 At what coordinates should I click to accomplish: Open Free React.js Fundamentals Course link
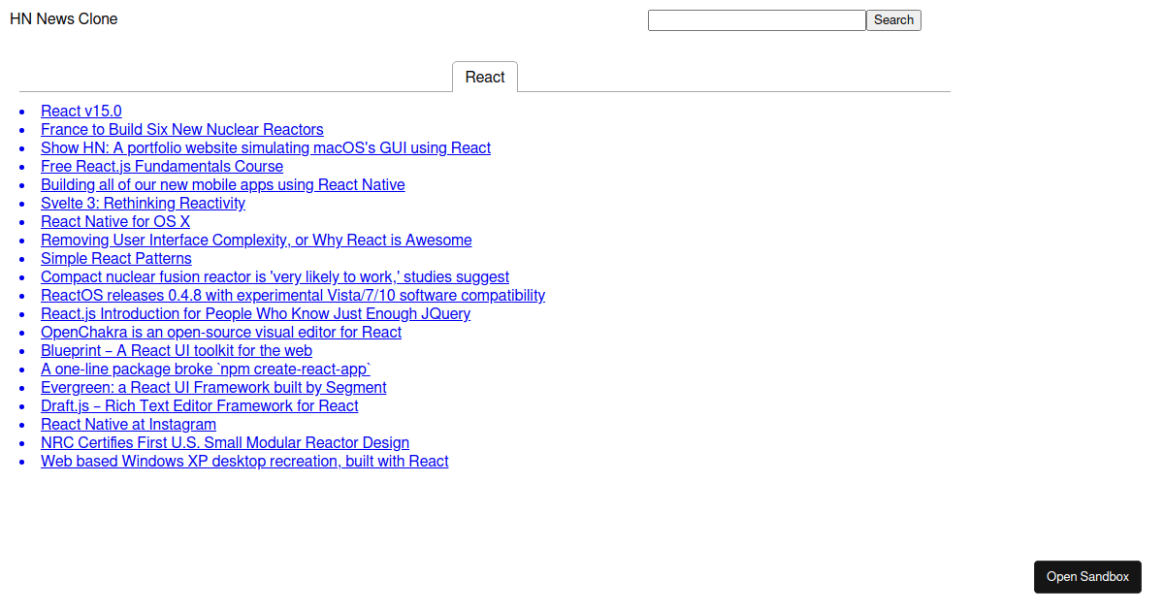(162, 167)
